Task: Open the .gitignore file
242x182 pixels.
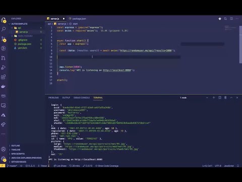Action: click(x=23, y=40)
